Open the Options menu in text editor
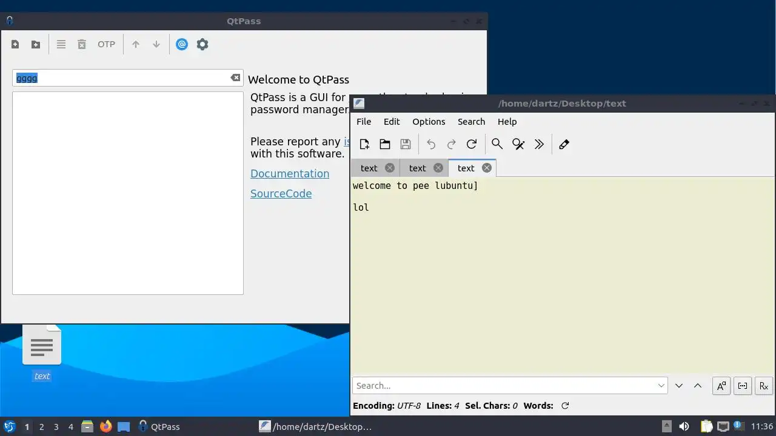776x436 pixels. coord(429,122)
